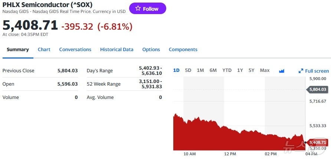This screenshot has height=159, width=331.
Task: Switch to the Chart tab
Action: (44, 49)
